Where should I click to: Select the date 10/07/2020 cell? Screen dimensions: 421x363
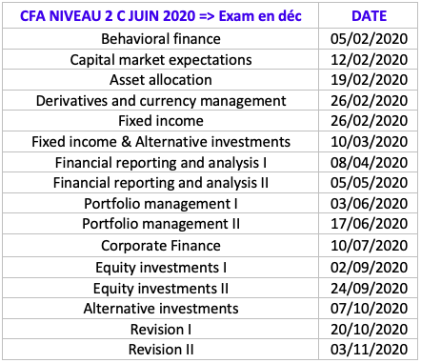[369, 246]
